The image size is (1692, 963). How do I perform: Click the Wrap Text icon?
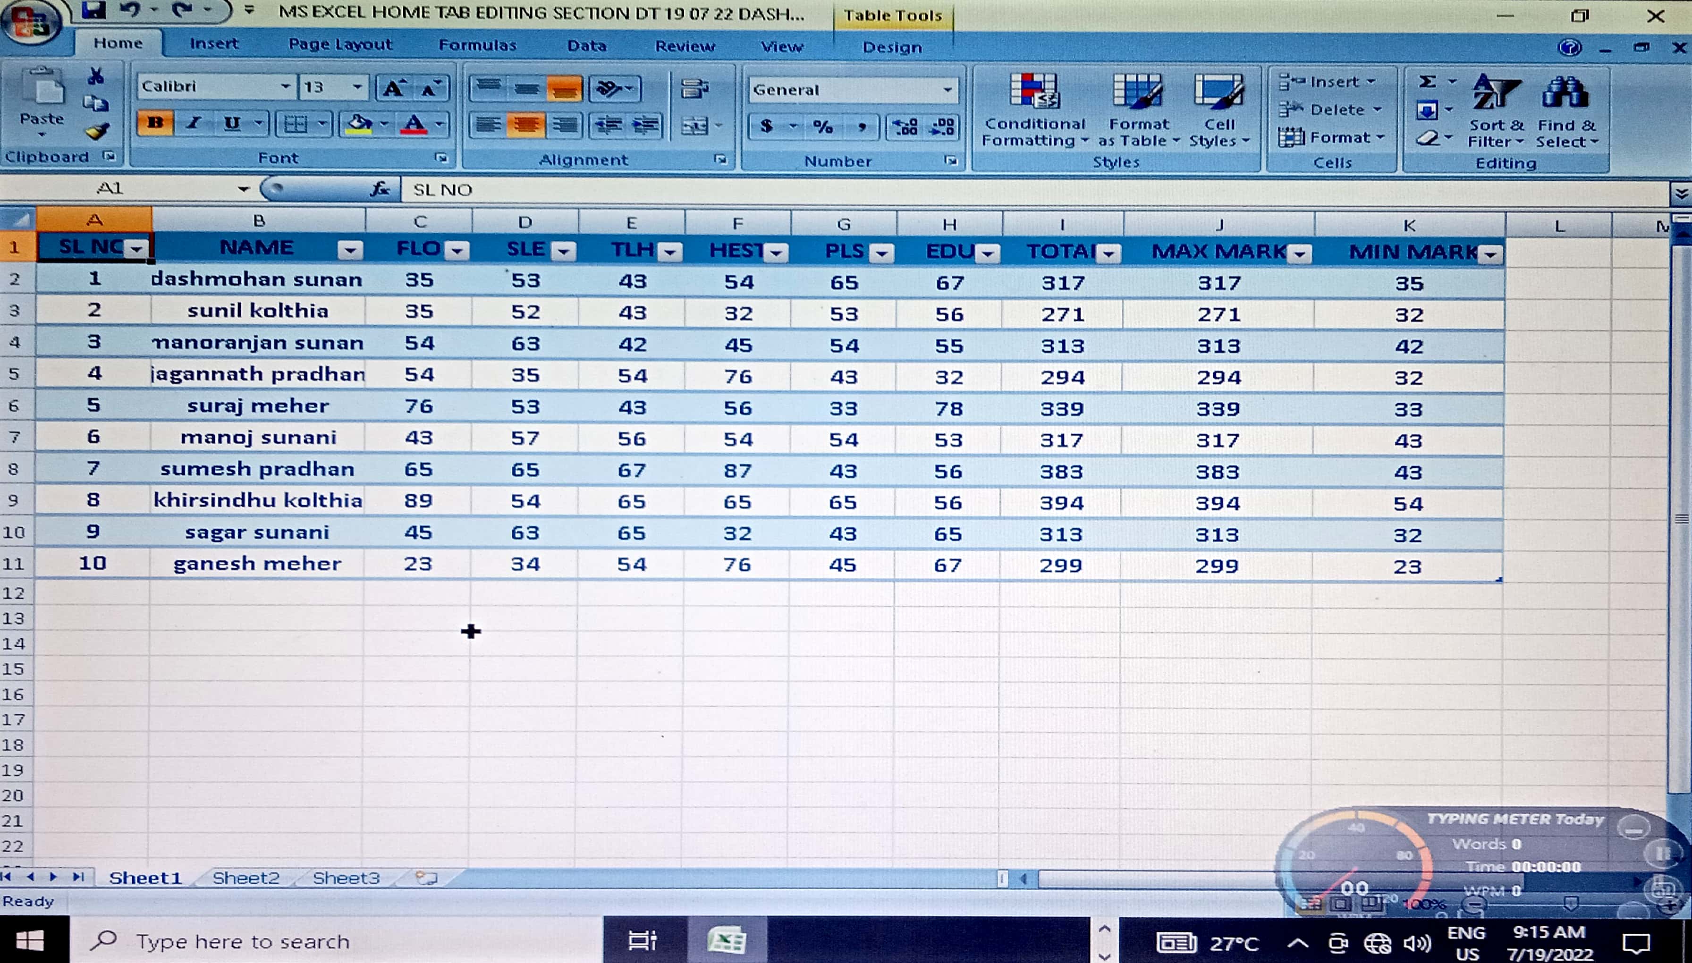tap(694, 88)
